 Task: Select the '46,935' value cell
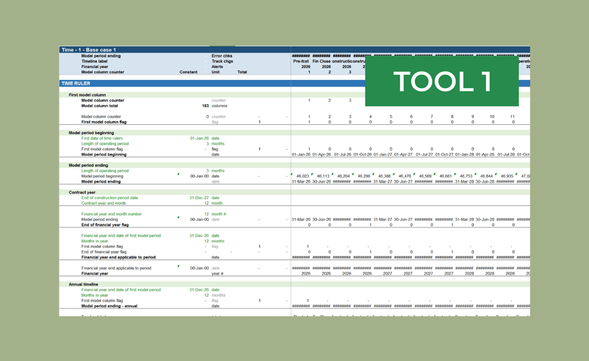tap(507, 176)
